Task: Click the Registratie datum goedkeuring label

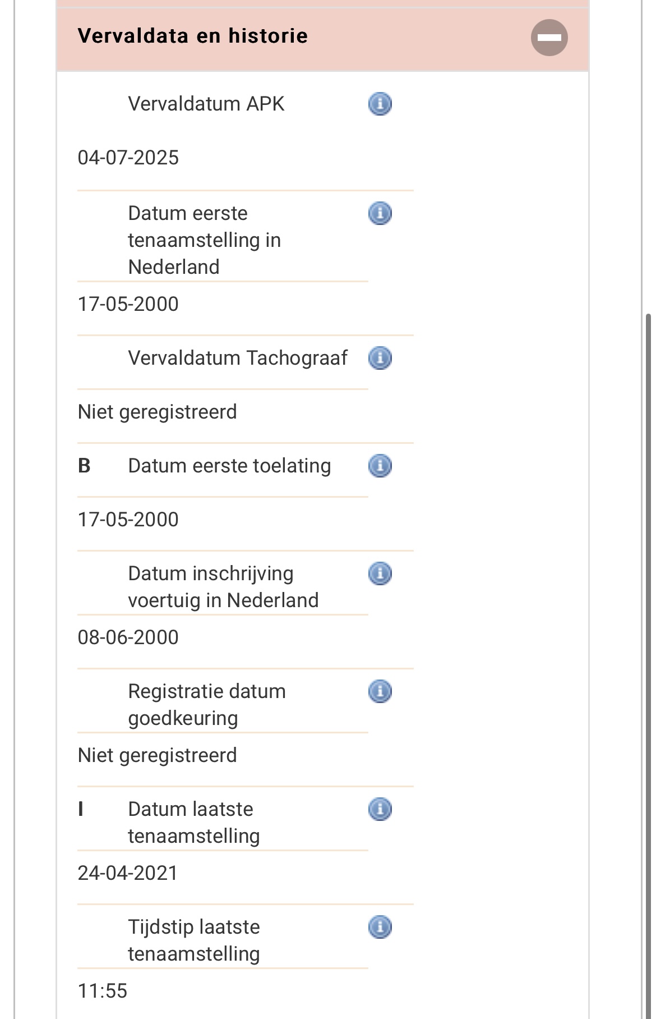Action: 206,705
